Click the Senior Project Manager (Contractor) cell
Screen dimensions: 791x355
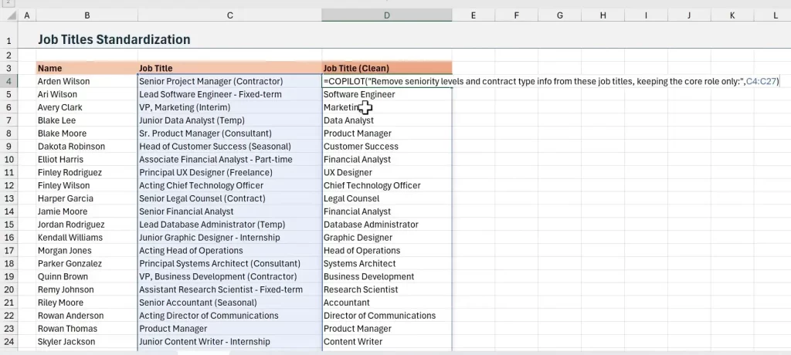point(229,81)
